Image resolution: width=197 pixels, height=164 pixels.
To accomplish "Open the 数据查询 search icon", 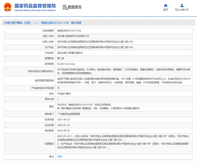I will pyautogui.click(x=65, y=7).
